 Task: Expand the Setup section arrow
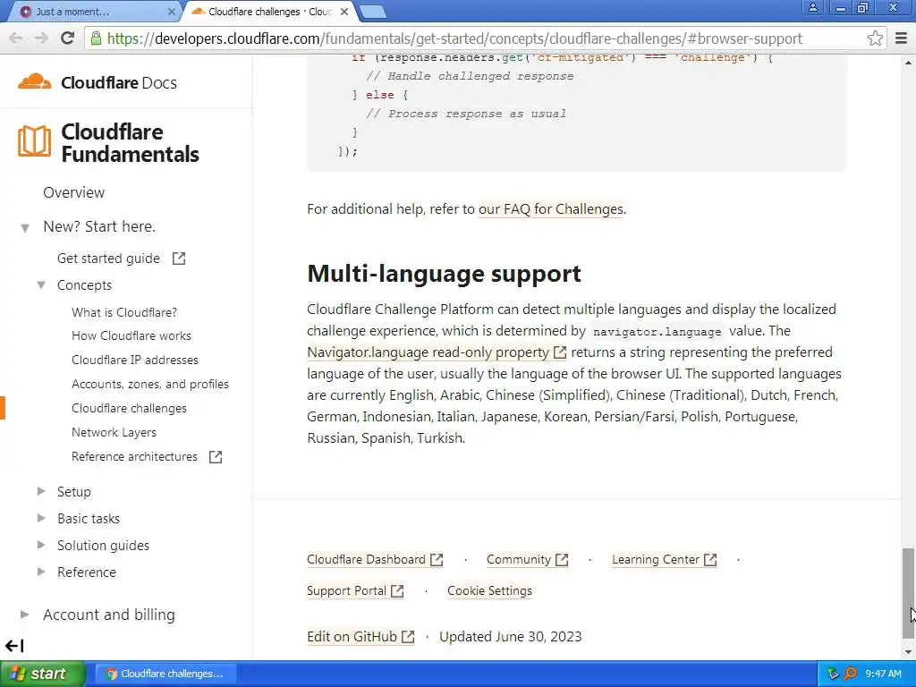coord(41,491)
